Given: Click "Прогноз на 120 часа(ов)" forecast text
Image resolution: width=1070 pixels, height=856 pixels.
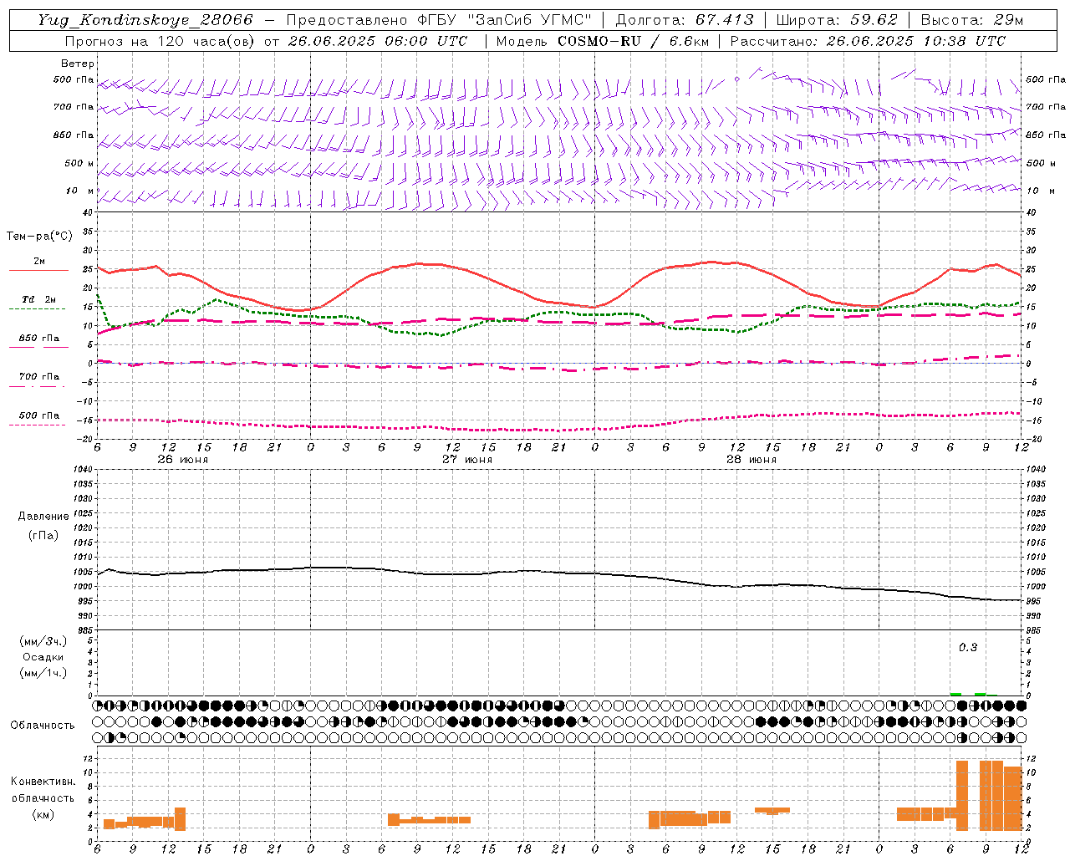Looking at the screenshot, I should pyautogui.click(x=160, y=41).
